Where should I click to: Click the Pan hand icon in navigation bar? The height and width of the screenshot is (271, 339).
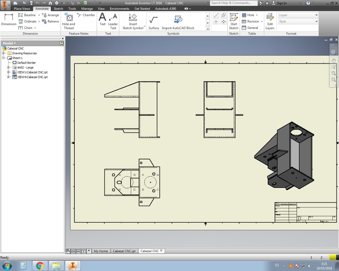point(334,61)
